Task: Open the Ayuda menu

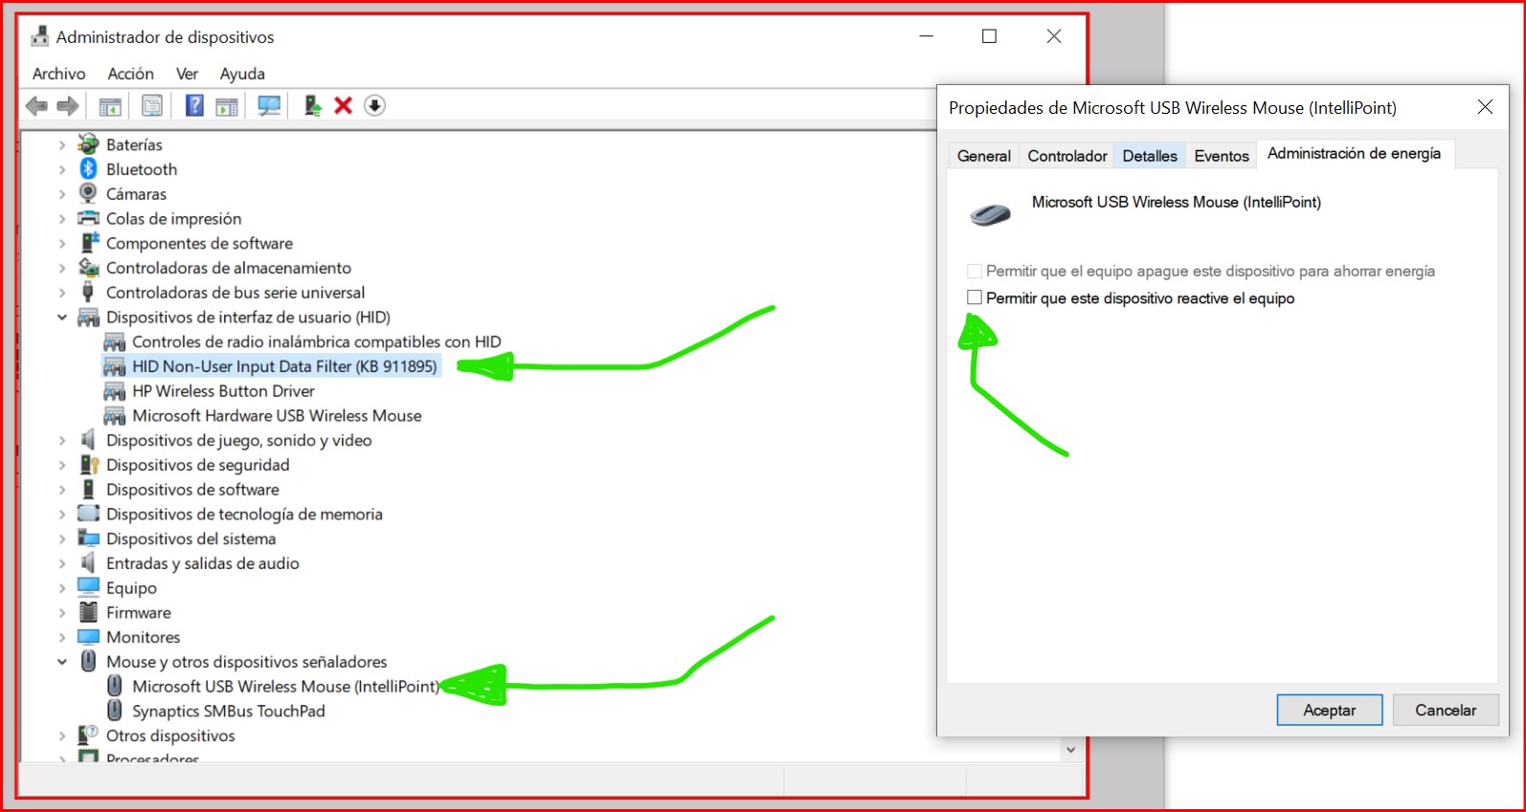Action: click(x=242, y=74)
